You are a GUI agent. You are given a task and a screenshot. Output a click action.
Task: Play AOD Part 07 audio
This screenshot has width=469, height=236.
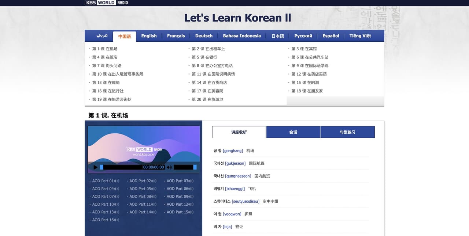(105, 197)
